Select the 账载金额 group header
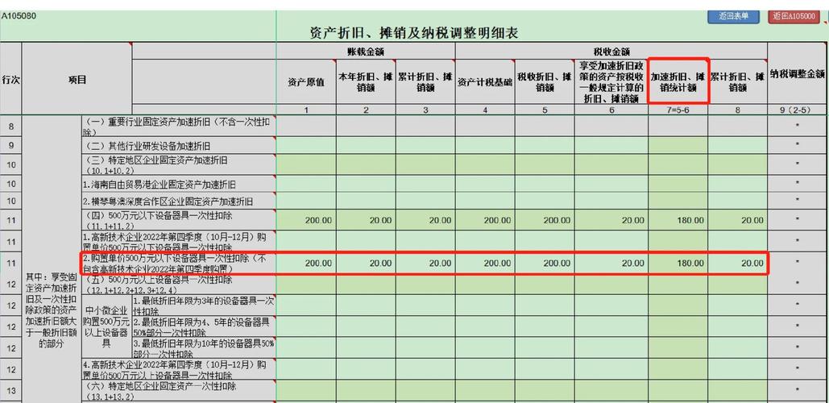This screenshot has height=403, width=829. [x=365, y=52]
